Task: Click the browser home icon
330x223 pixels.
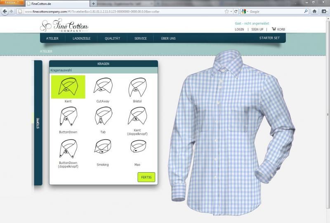Action: coord(314,11)
